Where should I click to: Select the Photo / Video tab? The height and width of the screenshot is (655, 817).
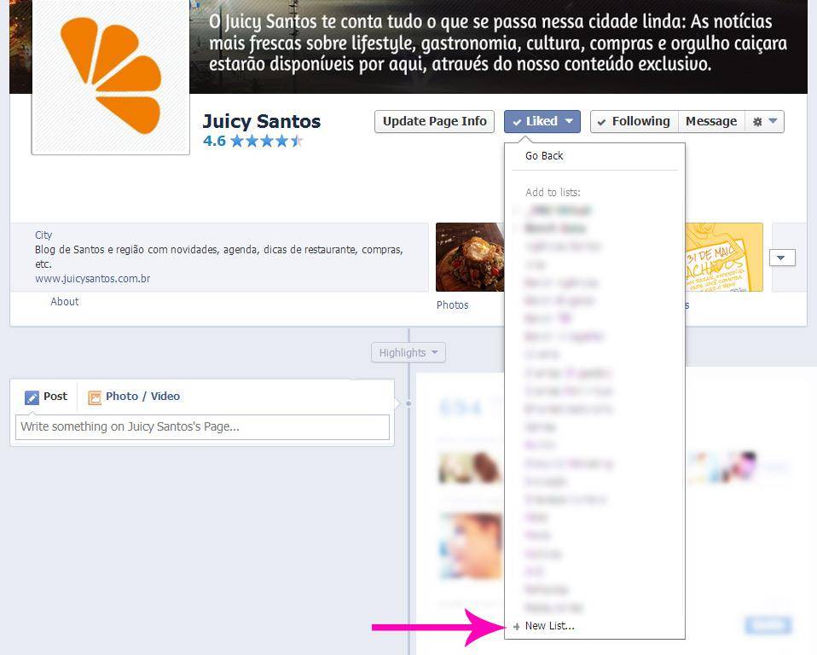pyautogui.click(x=134, y=397)
